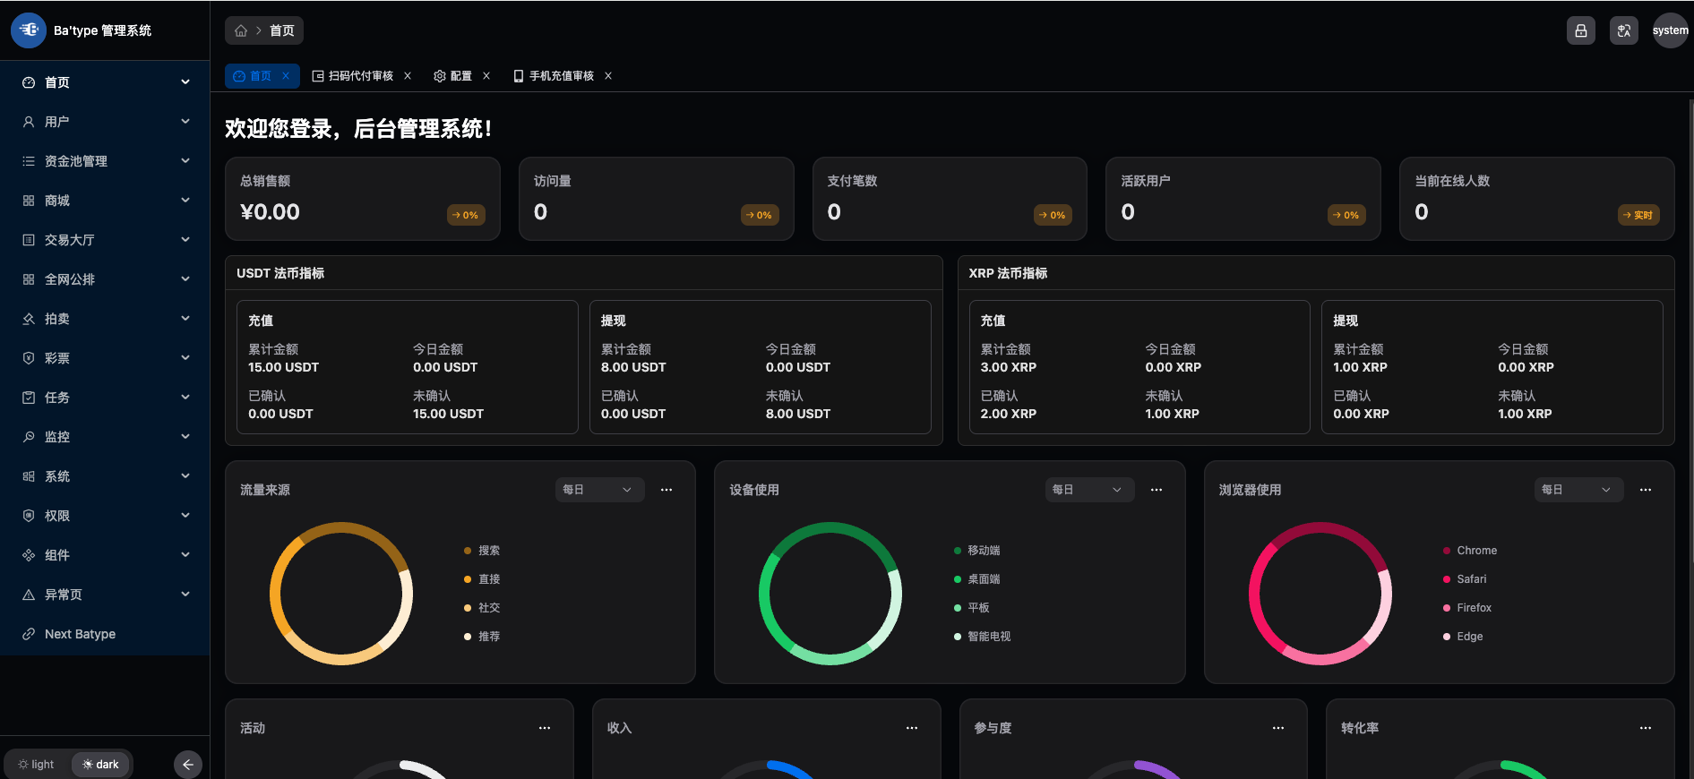Close the 手机充值审核 tab
Image resolution: width=1694 pixels, height=779 pixels.
[x=608, y=76]
